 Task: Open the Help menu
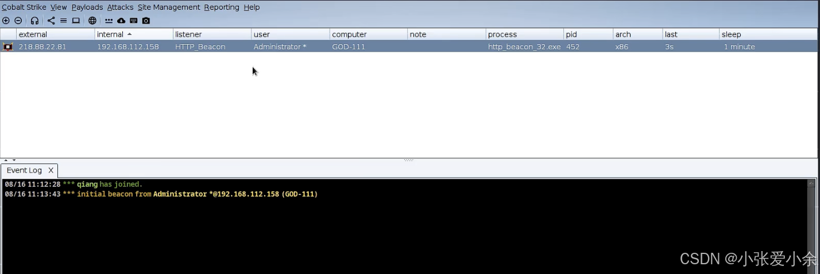[x=252, y=7]
